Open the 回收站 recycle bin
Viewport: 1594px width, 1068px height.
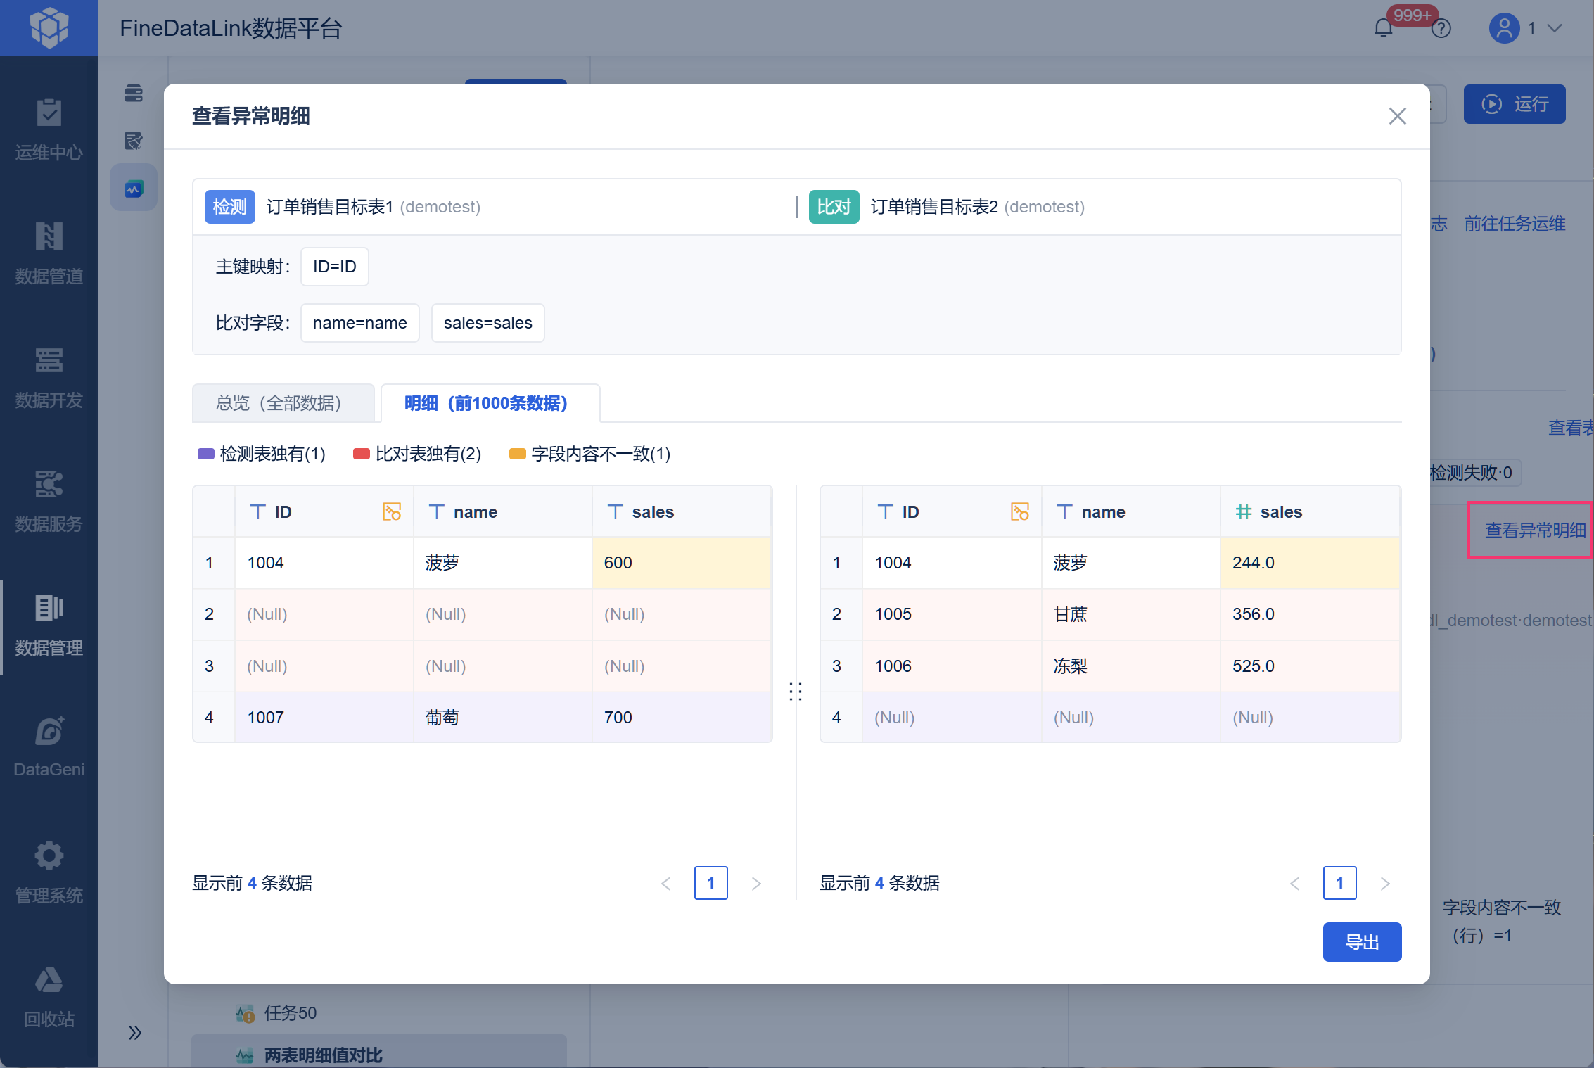click(49, 980)
